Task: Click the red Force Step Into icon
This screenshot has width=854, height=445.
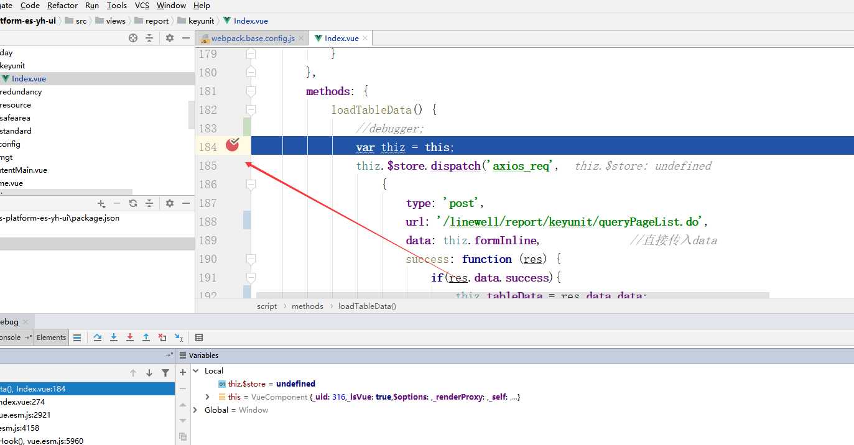Action: [x=130, y=337]
